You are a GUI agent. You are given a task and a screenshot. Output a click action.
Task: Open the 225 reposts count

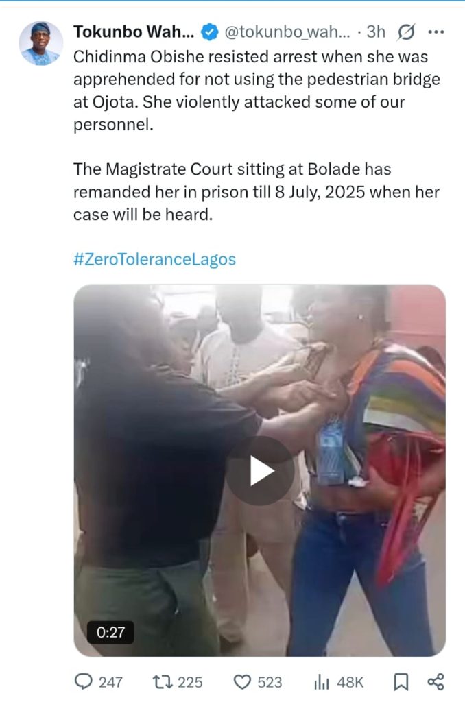point(190,682)
